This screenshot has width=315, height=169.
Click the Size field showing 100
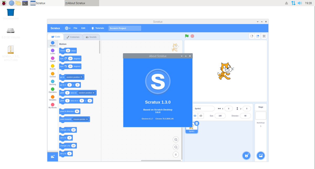coord(220,116)
